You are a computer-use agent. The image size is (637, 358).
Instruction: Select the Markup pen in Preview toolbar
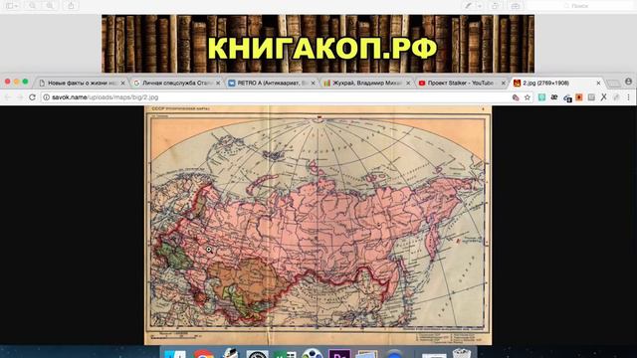469,6
